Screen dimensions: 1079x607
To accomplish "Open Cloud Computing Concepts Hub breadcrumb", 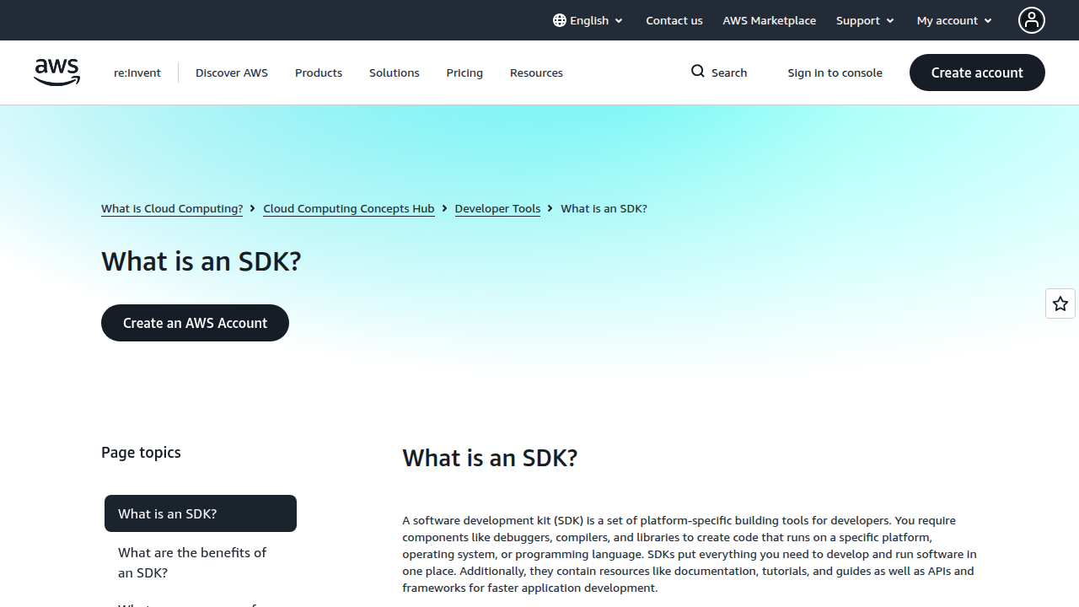I will (x=349, y=208).
